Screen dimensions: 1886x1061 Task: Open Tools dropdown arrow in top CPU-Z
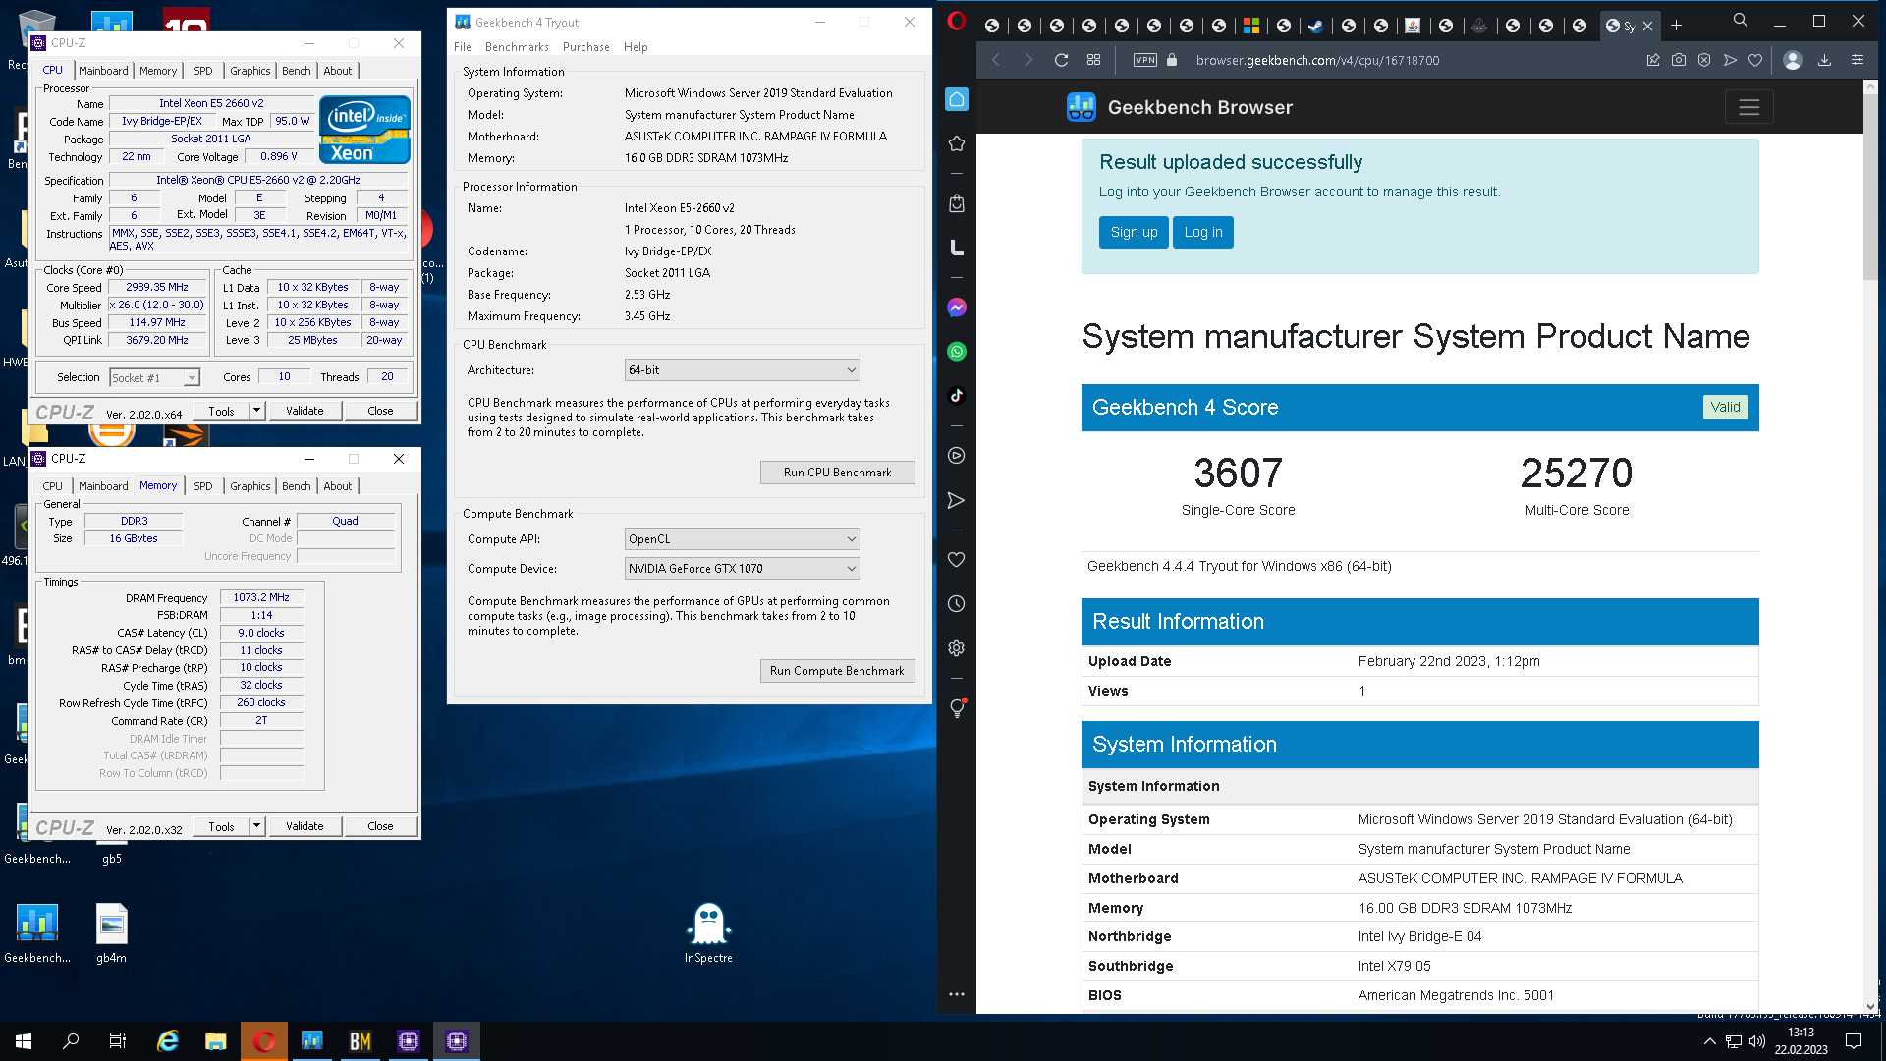click(x=257, y=411)
